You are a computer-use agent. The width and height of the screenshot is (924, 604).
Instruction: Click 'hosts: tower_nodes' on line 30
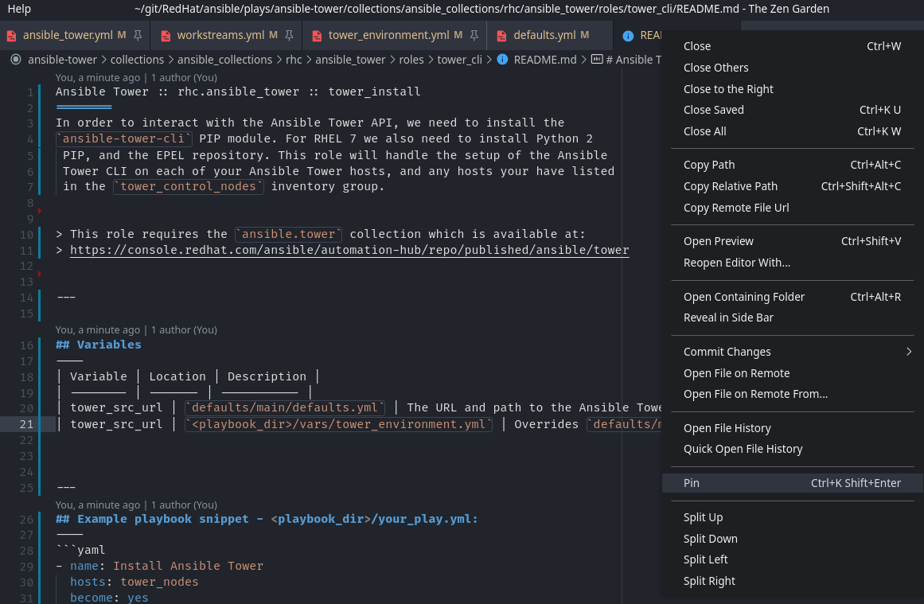(x=135, y=583)
